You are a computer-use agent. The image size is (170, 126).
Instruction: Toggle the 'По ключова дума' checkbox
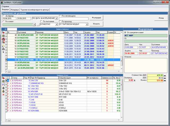(x=60, y=16)
